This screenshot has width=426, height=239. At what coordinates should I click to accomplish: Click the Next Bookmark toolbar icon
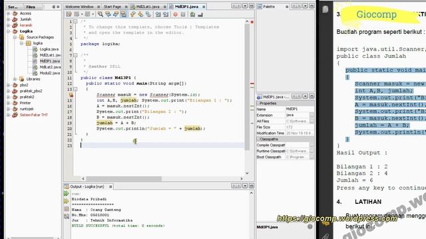point(140,14)
